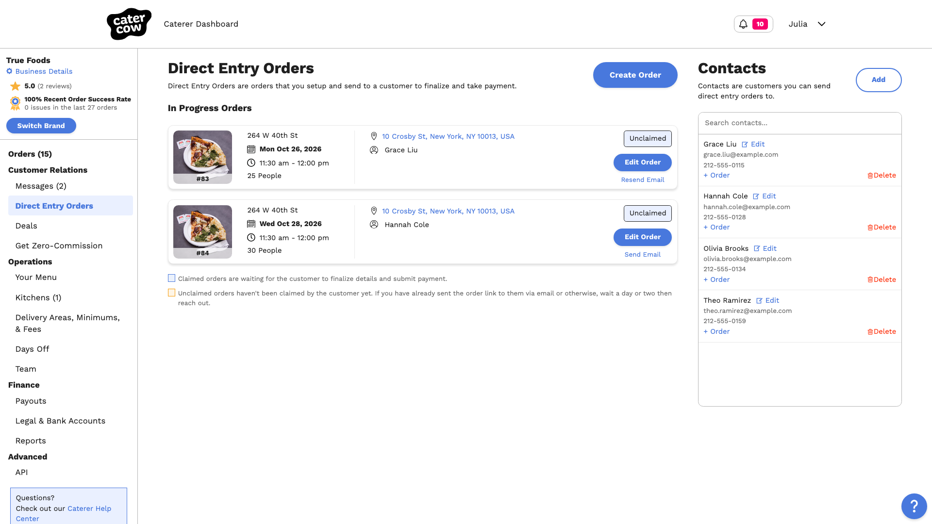Viewport: 932px width, 524px height.
Task: Click Edit Order for order #83
Action: [643, 163]
